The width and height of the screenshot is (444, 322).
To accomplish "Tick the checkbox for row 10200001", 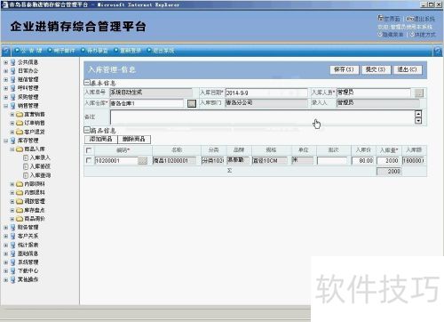I will 89,160.
